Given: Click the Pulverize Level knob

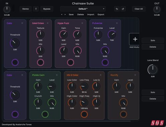Looking at the screenshot, I should pyautogui.click(x=112, y=34).
